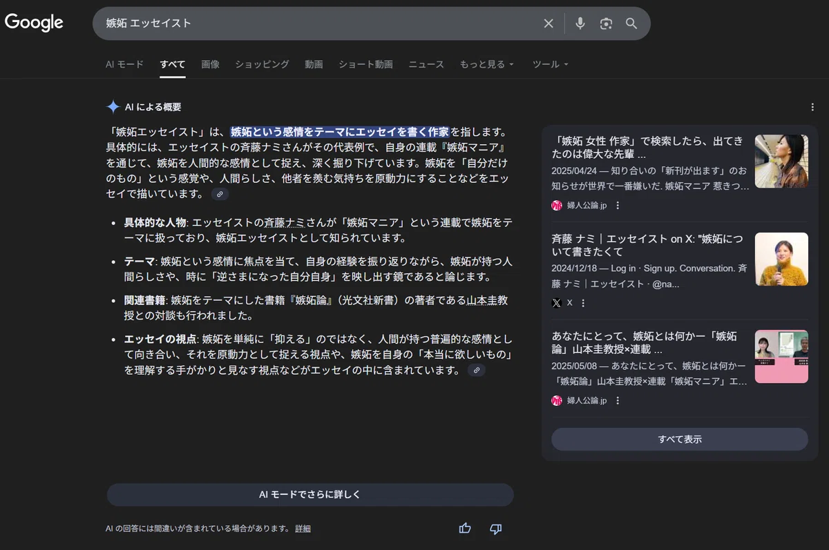Clear the search box with X icon
The width and height of the screenshot is (829, 550).
549,23
